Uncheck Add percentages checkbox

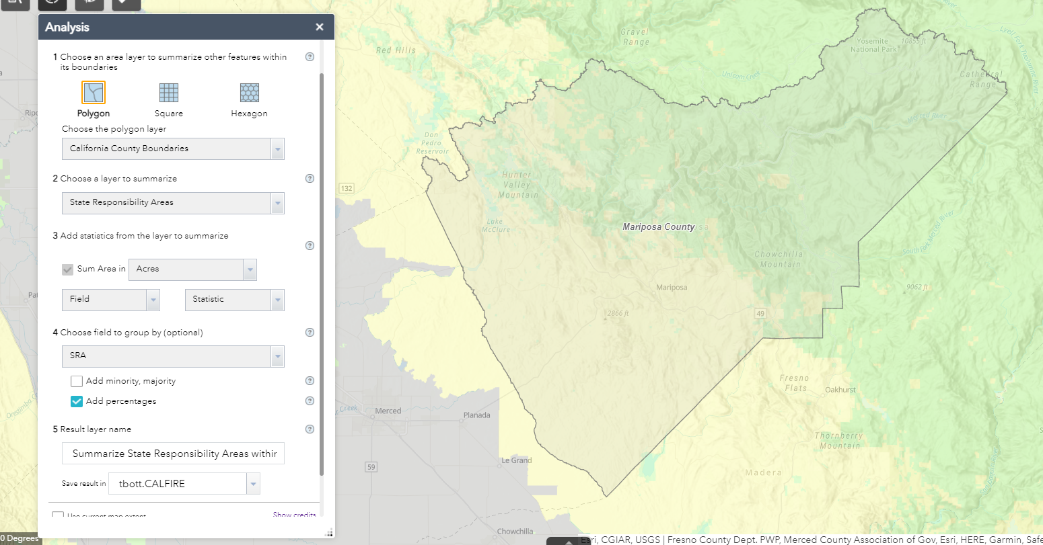(x=77, y=401)
